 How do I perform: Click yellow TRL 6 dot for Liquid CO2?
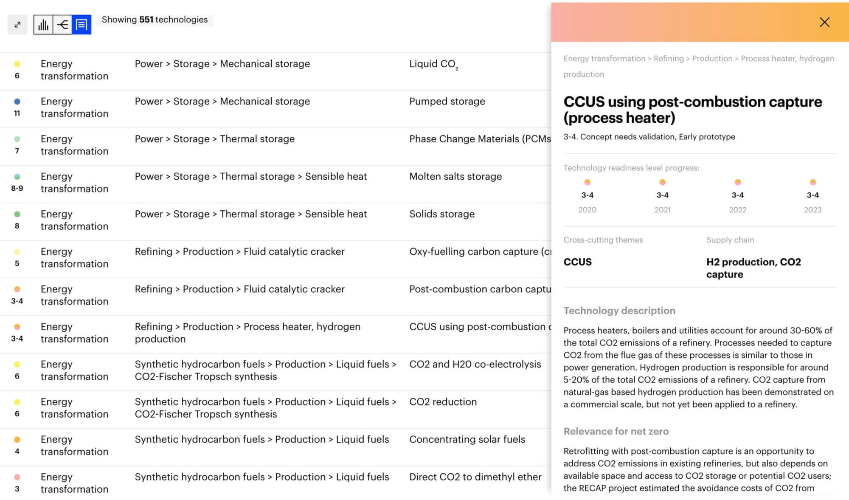click(17, 64)
